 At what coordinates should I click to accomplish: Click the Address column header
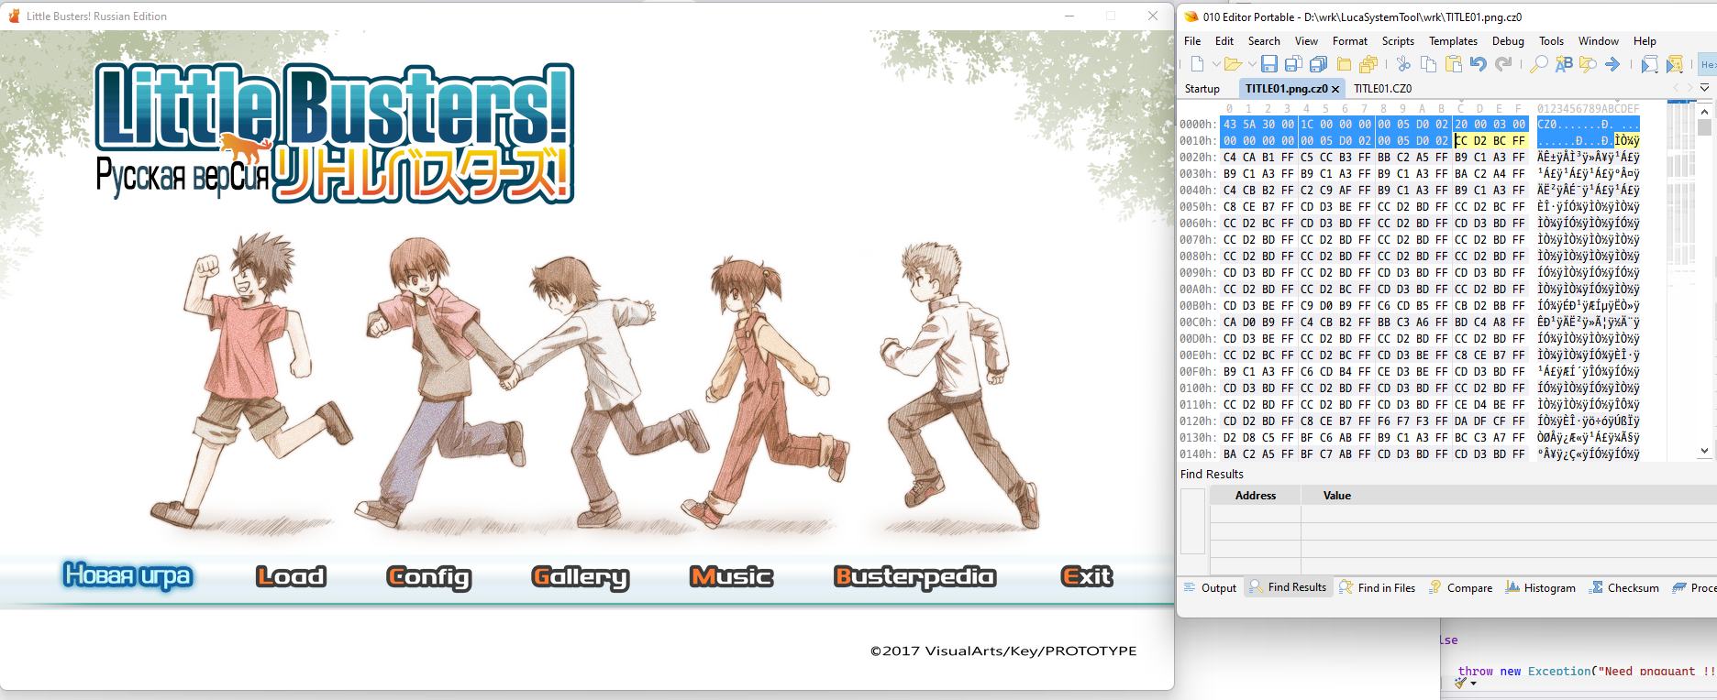pyautogui.click(x=1256, y=496)
